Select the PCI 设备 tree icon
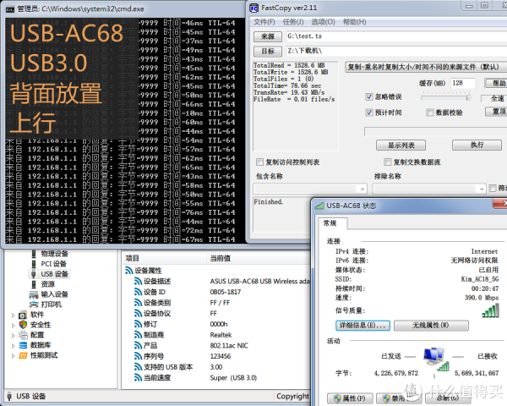Image resolution: width=507 pixels, height=406 pixels. pos(34,264)
